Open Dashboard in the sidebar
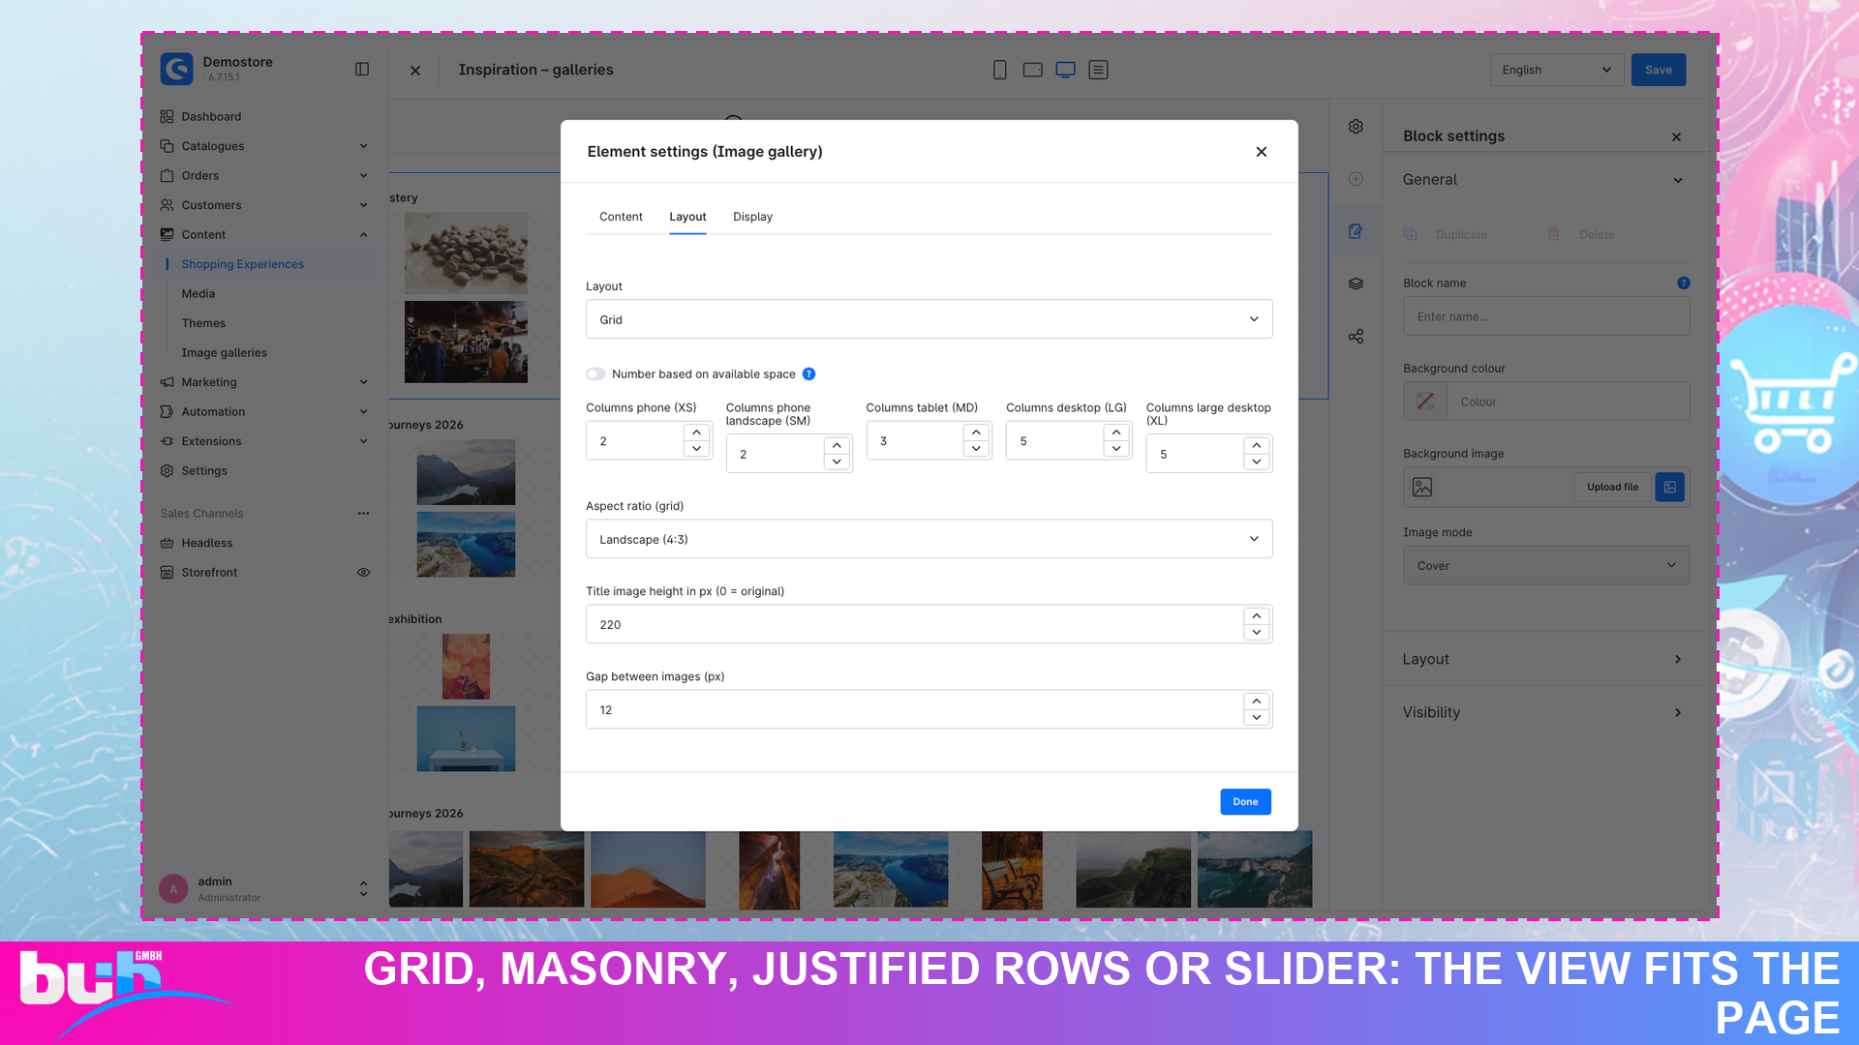Image resolution: width=1859 pixels, height=1045 pixels. [x=211, y=116]
